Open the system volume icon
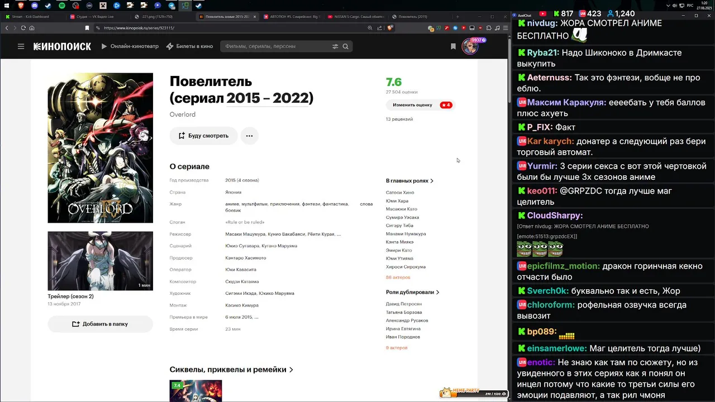715x402 pixels. [x=674, y=6]
